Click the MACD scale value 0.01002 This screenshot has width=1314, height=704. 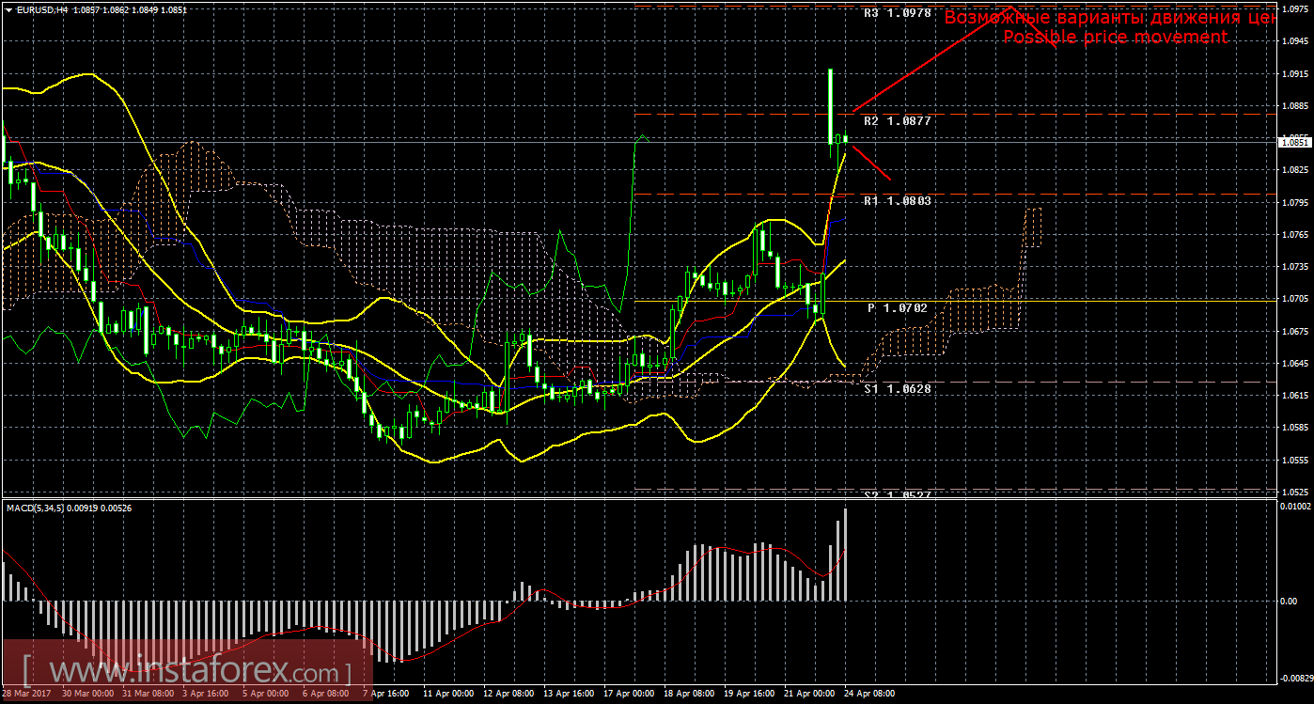click(x=1296, y=508)
